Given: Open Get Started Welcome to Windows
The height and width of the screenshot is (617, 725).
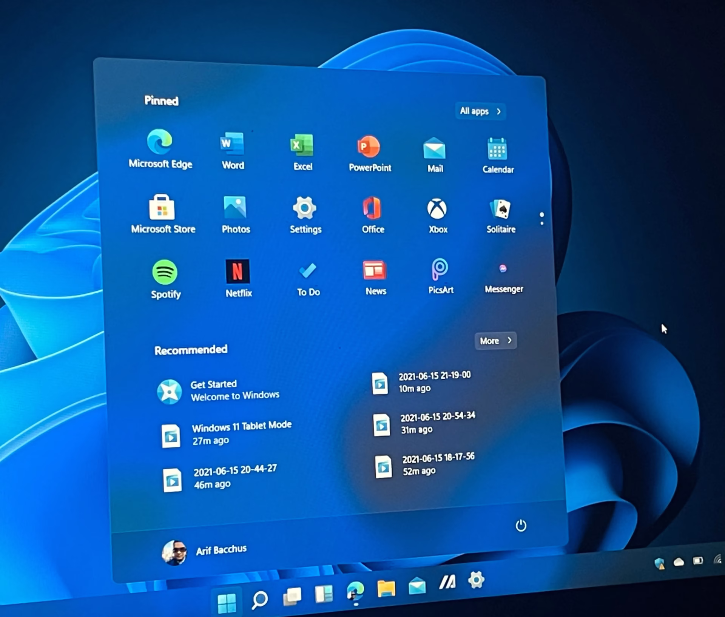Looking at the screenshot, I should pos(218,391).
